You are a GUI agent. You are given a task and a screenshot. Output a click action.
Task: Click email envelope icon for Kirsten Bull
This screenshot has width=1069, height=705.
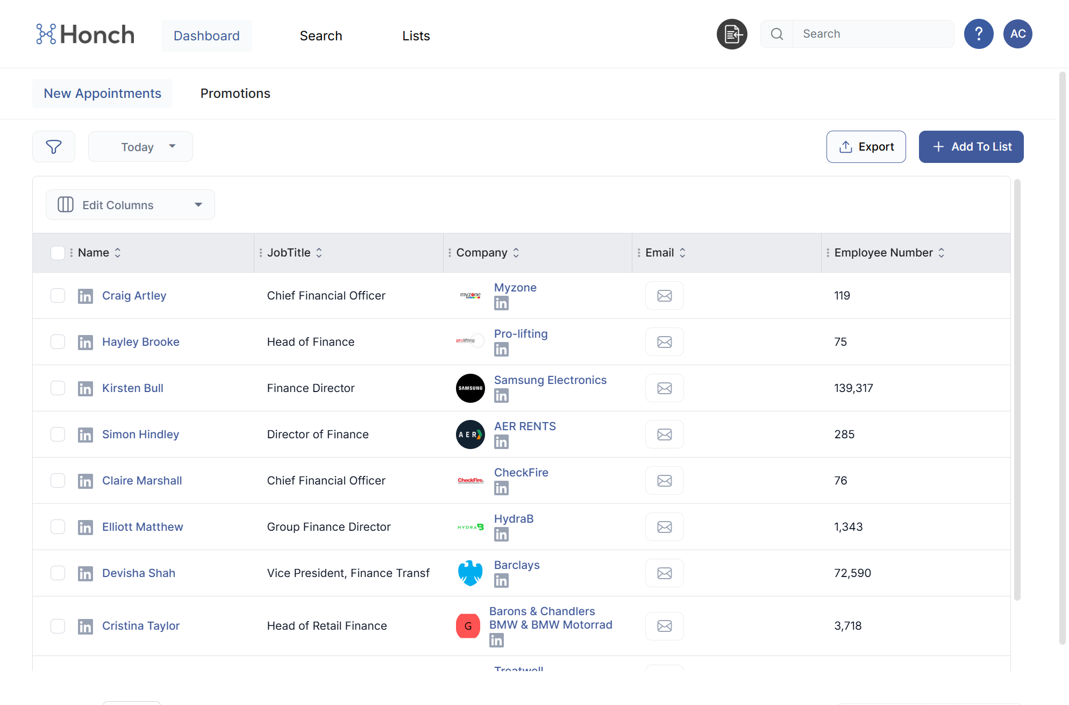click(x=664, y=388)
